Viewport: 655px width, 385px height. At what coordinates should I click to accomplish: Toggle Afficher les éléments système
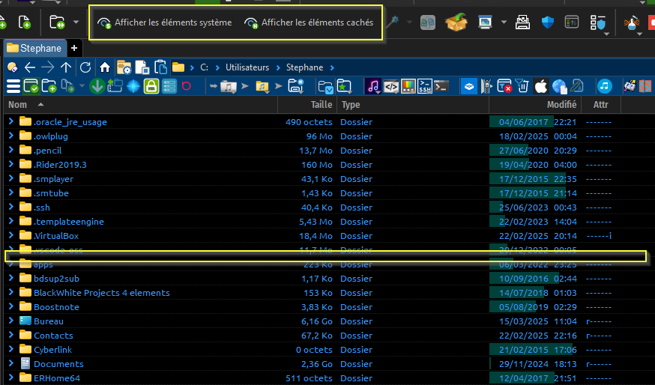tap(166, 22)
